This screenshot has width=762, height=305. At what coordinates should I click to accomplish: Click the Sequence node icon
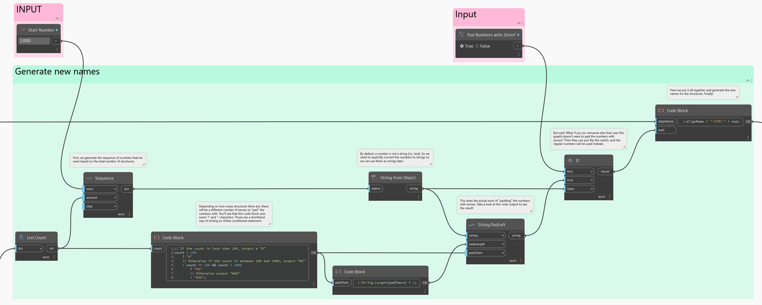click(89, 178)
